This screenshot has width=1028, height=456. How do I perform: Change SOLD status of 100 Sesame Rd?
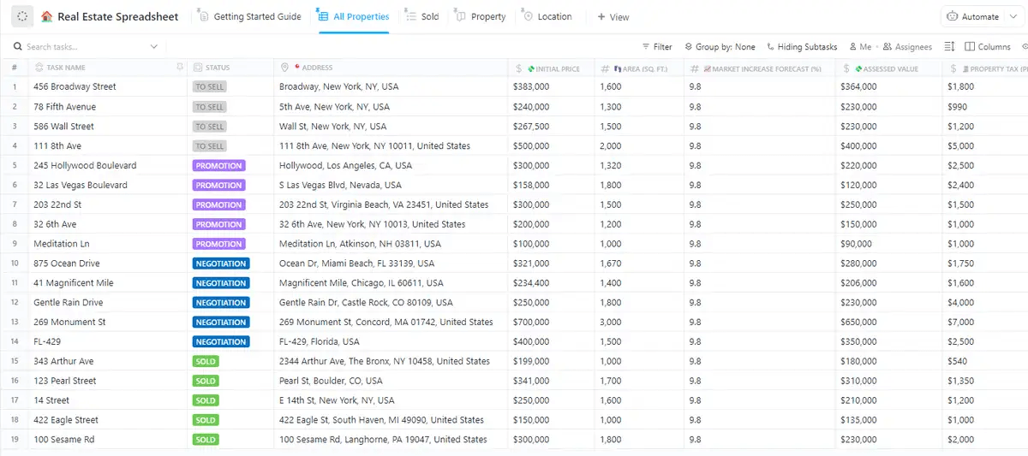click(206, 440)
